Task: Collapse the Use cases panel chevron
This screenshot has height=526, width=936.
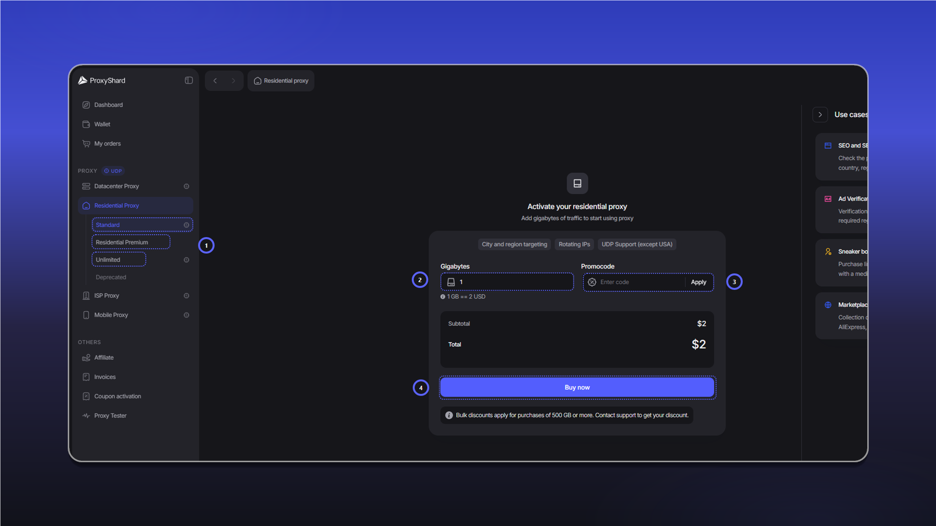Action: (x=820, y=114)
